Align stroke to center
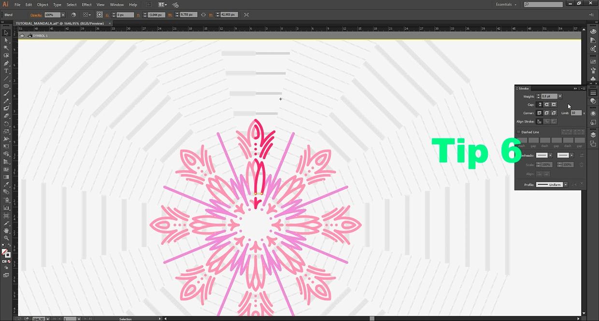The width and height of the screenshot is (599, 321). click(x=540, y=122)
